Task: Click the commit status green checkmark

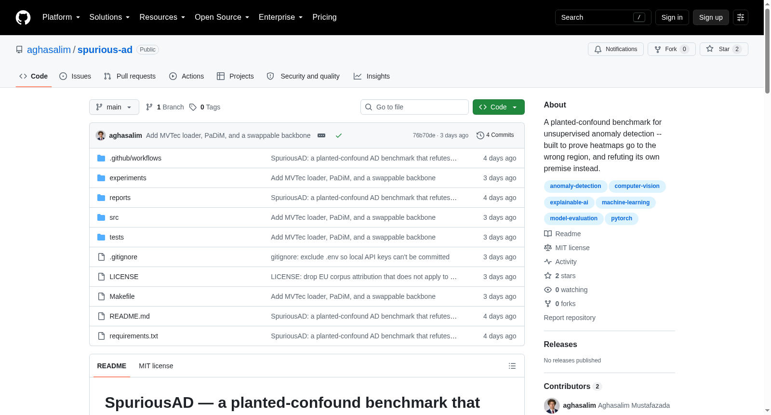Action: coord(339,135)
